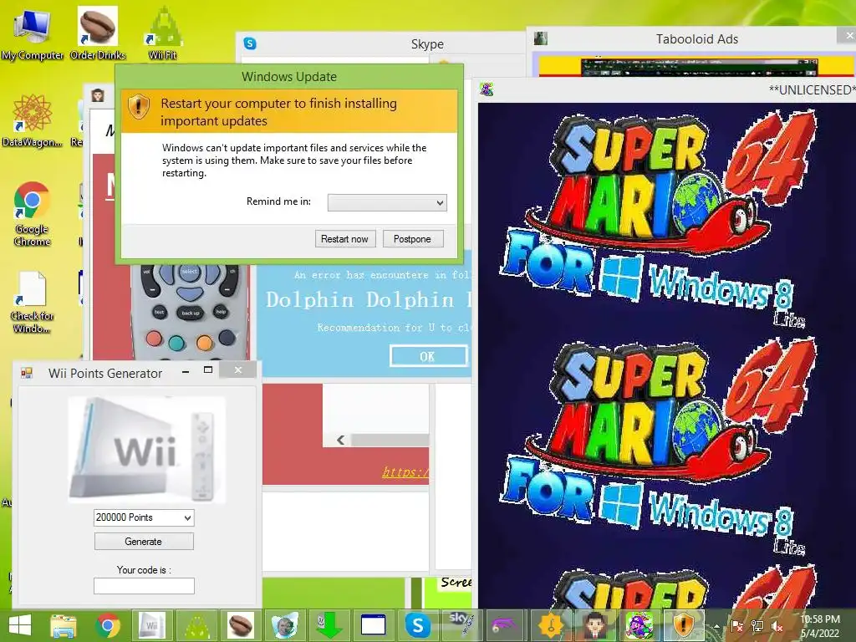
Task: Switch to the Wii taskbar item
Action: [152, 625]
